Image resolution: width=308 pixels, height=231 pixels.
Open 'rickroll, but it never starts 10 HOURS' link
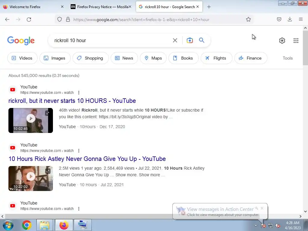tap(72, 101)
